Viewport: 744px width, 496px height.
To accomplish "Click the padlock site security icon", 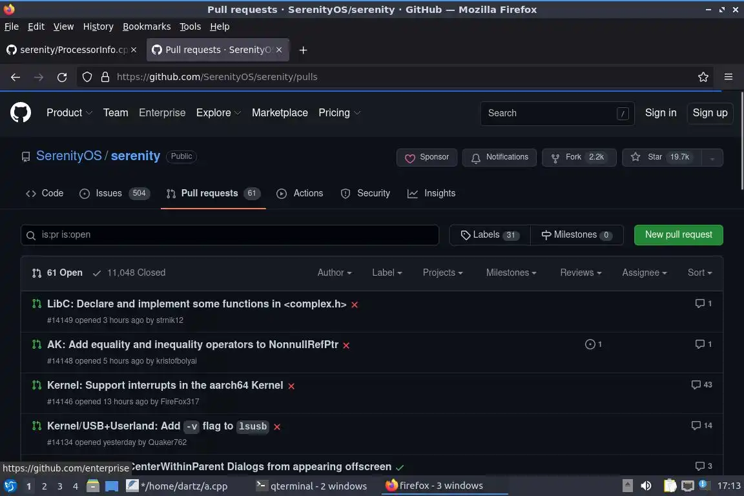I will coord(105,77).
